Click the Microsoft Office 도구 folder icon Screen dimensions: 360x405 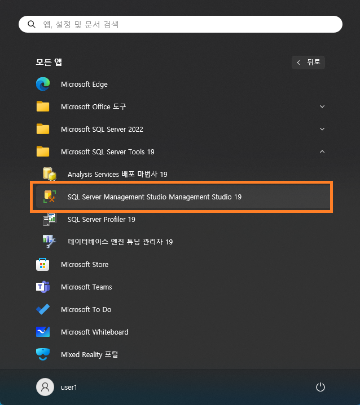coord(43,106)
